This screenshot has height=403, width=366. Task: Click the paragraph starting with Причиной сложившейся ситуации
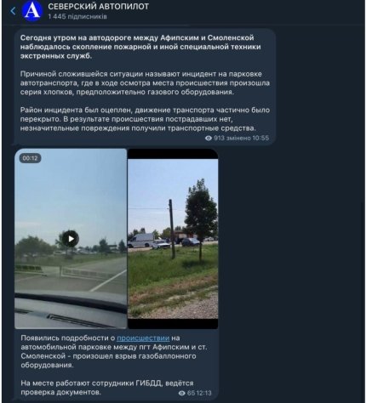145,83
